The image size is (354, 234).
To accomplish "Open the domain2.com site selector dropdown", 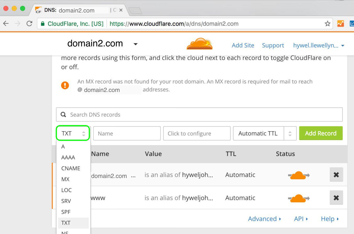I will 135,44.
